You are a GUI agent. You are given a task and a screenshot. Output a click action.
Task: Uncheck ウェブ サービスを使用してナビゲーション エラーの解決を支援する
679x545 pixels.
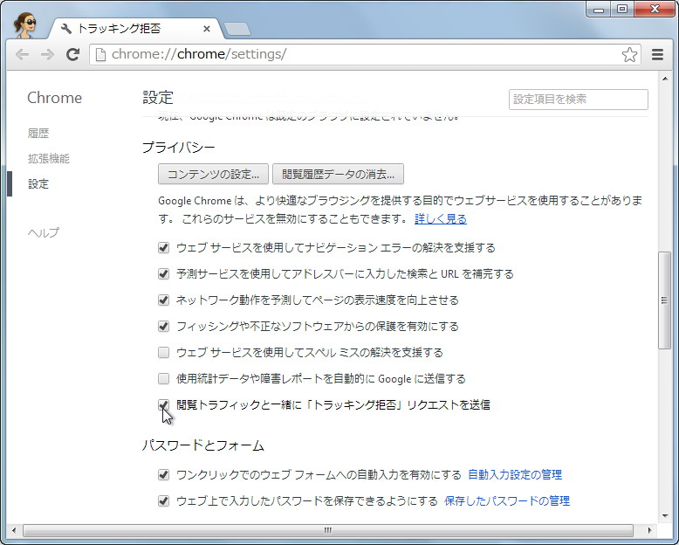coord(163,248)
